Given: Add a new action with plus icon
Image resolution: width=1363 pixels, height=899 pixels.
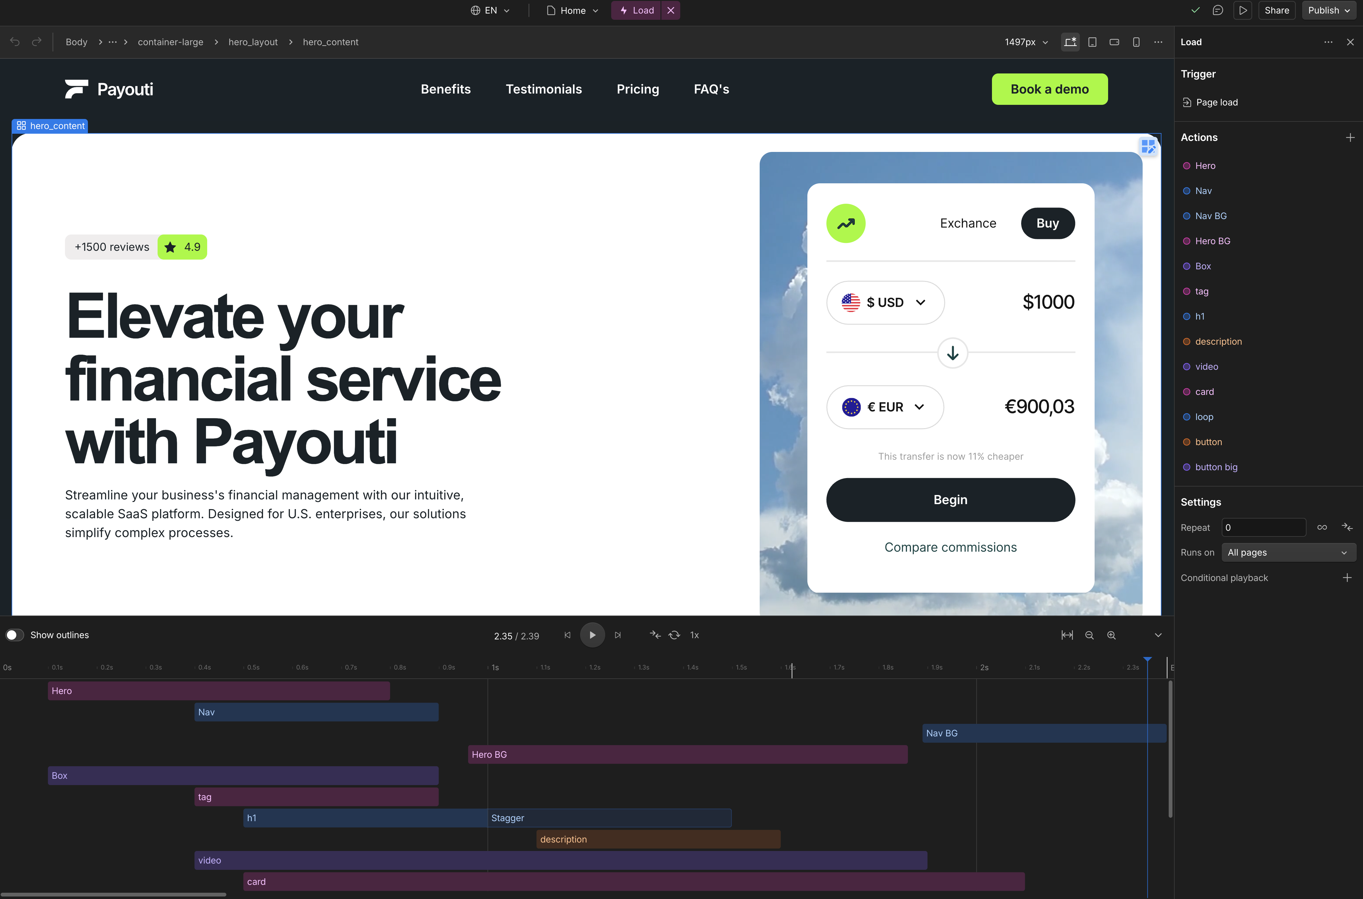Looking at the screenshot, I should coord(1350,137).
